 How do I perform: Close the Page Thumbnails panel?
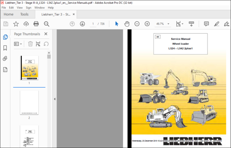pyautogui.click(x=46, y=34)
